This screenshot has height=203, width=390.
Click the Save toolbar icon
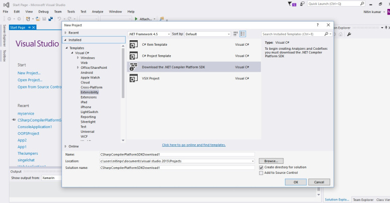[x=44, y=19]
